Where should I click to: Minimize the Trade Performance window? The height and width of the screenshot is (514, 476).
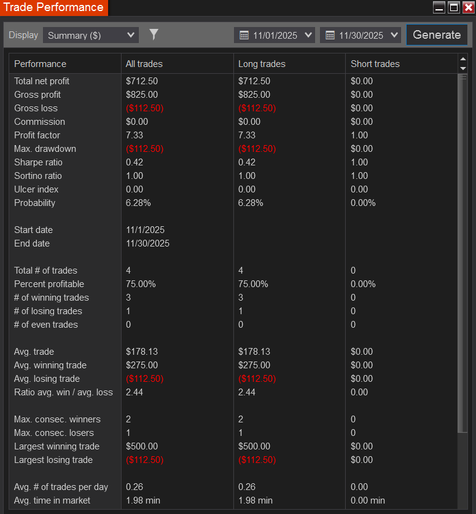(439, 7)
